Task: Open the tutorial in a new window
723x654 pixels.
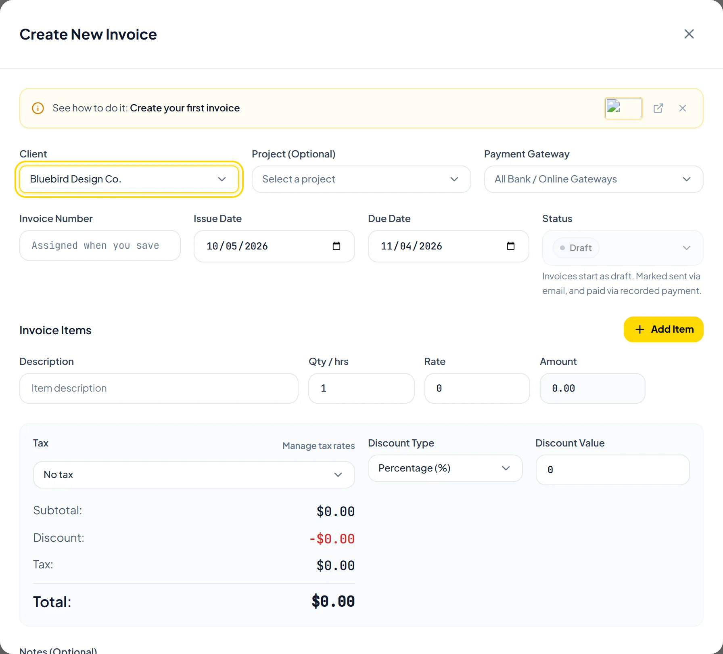Action: click(x=658, y=108)
